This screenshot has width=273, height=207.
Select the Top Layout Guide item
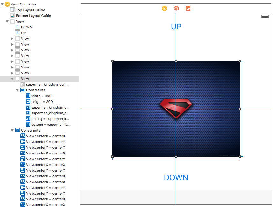pos(30,10)
